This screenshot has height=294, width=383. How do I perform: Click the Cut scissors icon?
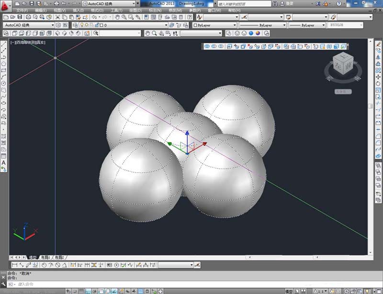pos(57,17)
